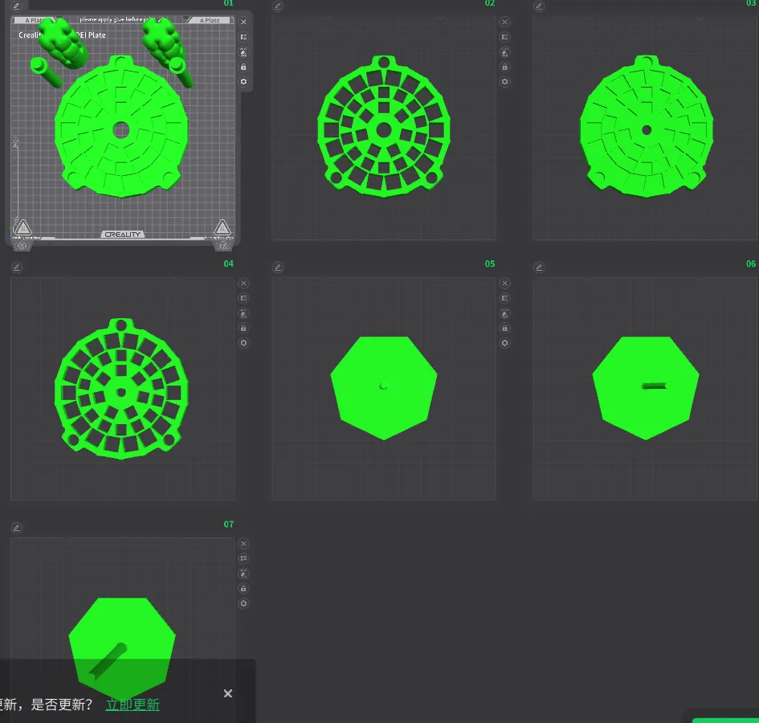759x723 pixels.
Task: Dismiss the update notification with X
Action: point(228,693)
